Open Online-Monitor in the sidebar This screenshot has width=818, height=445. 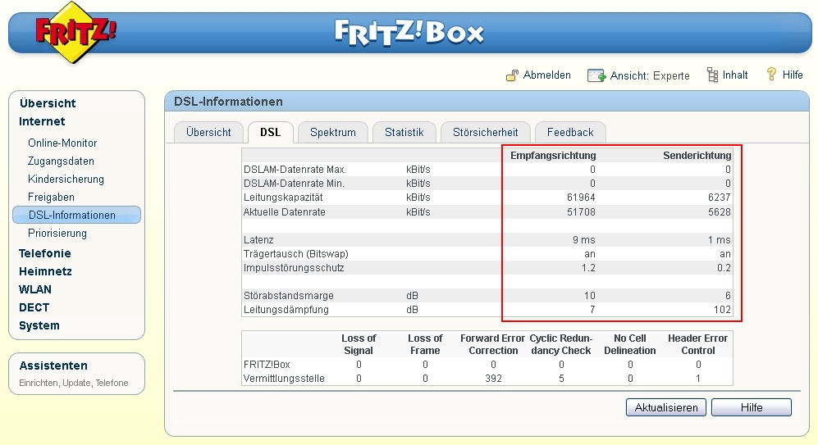[x=62, y=143]
